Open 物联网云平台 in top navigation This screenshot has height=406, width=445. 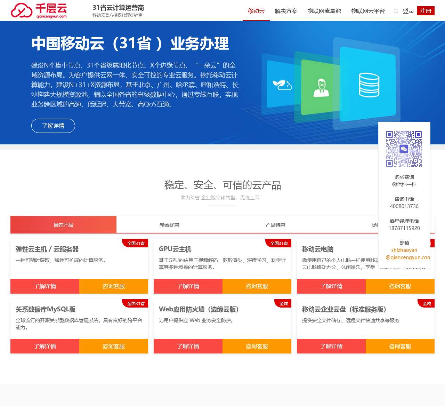tap(368, 11)
